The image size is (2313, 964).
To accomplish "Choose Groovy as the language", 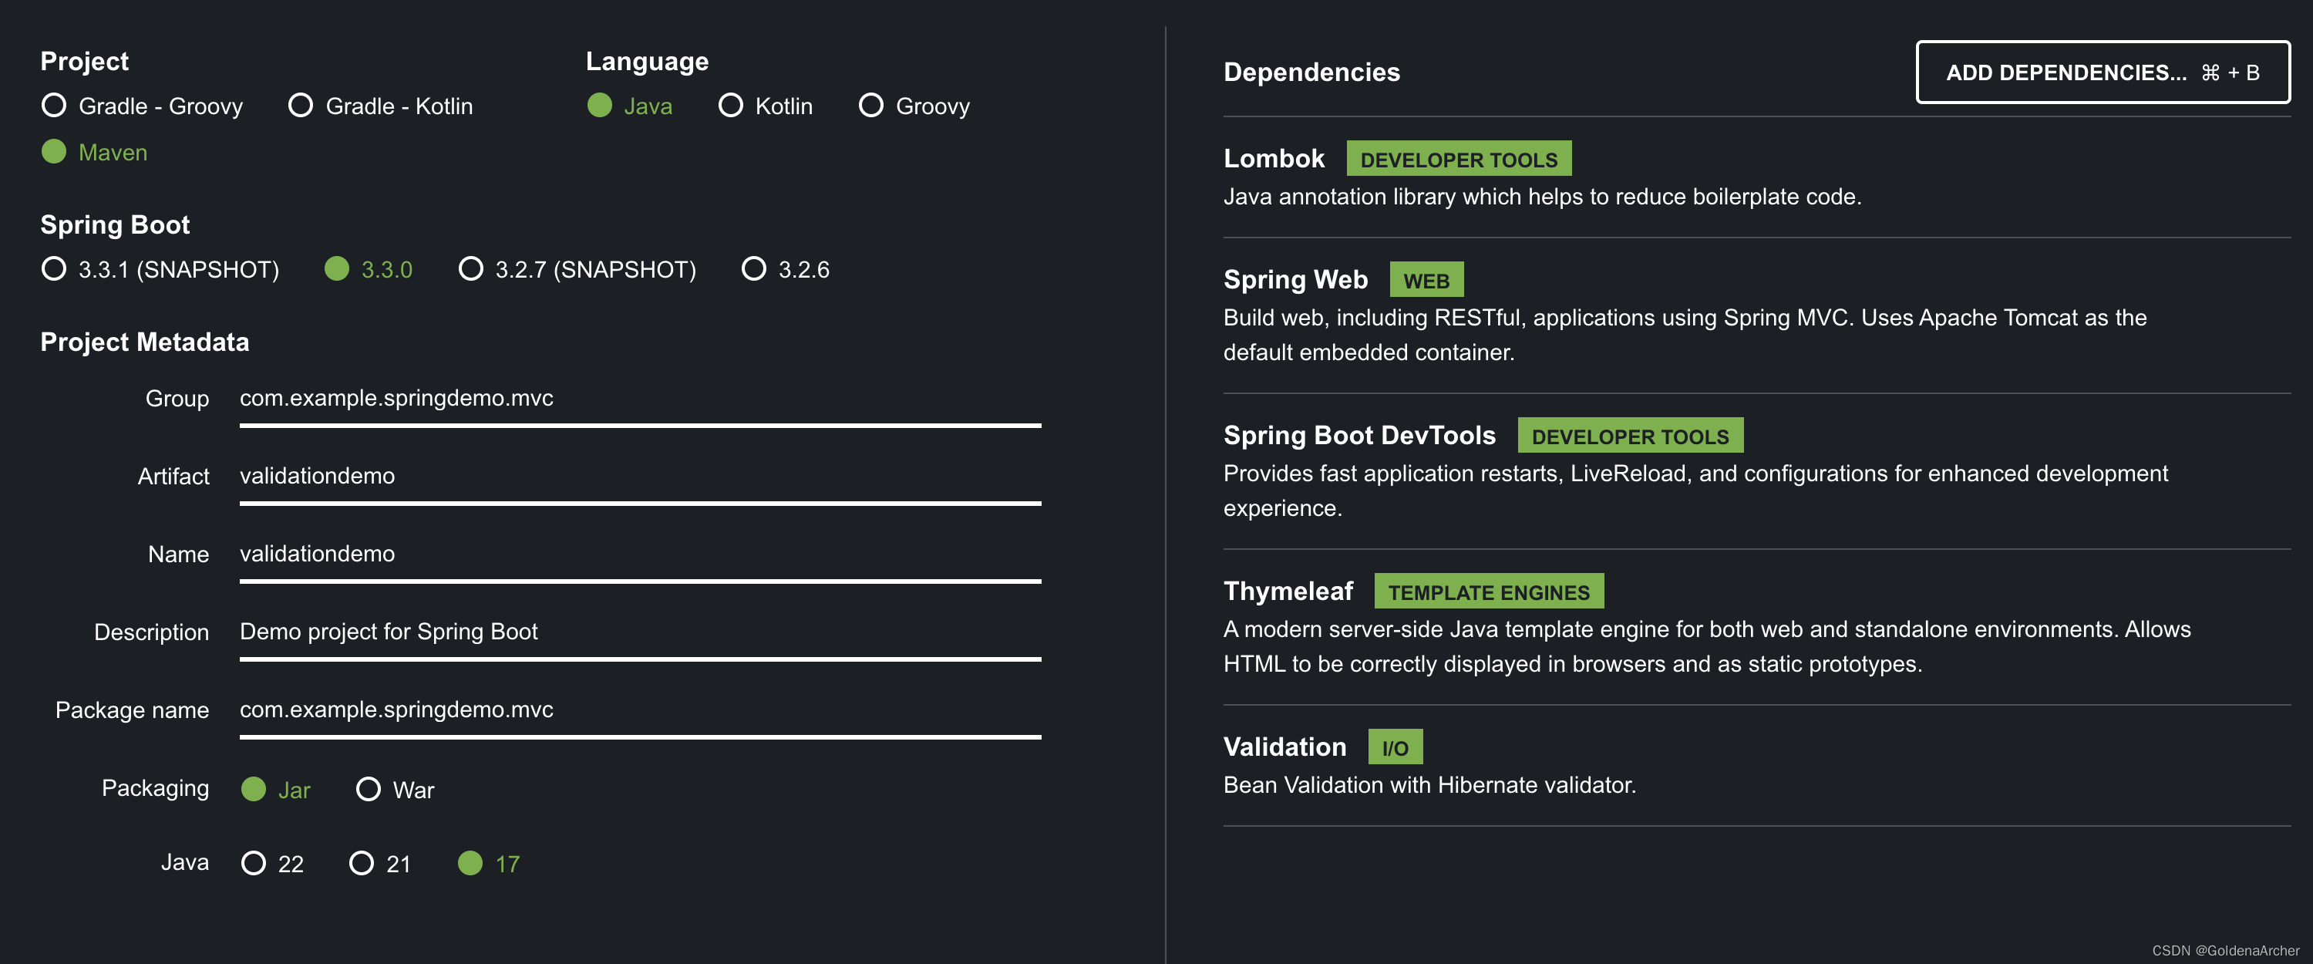I will (x=914, y=106).
